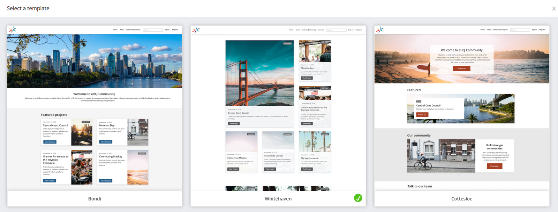558x212 pixels.
Task: Select the Bondi city skyline hero image
Action: [x=95, y=61]
